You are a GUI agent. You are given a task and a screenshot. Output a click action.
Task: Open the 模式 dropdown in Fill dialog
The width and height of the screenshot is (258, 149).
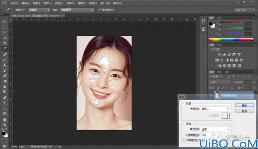[x=215, y=129]
